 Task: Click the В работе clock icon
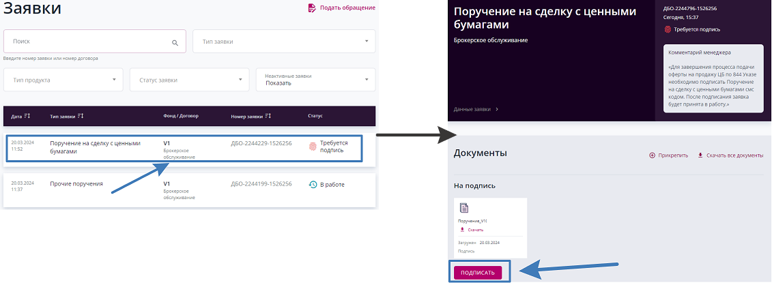pos(313,184)
